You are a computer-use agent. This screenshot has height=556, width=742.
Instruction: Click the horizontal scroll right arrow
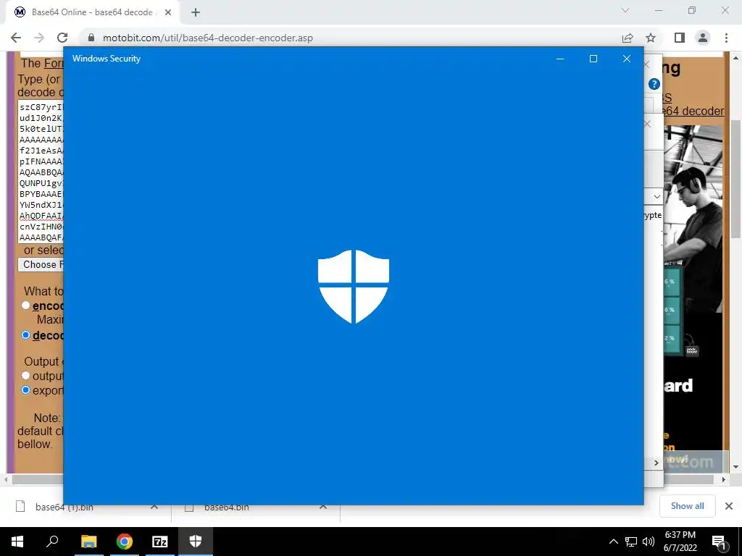[723, 479]
